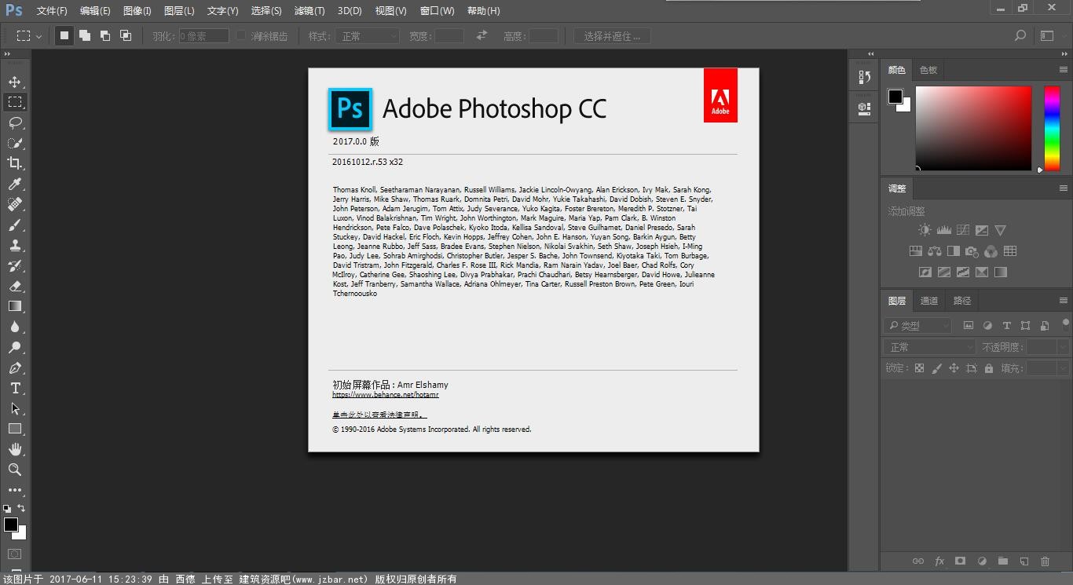
Task: Click the 选择并遮住 button
Action: point(613,35)
